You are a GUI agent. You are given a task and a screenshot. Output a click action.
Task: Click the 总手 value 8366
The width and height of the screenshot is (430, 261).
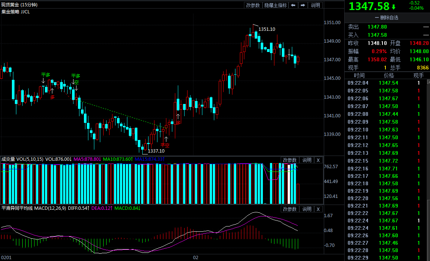coord(423,68)
